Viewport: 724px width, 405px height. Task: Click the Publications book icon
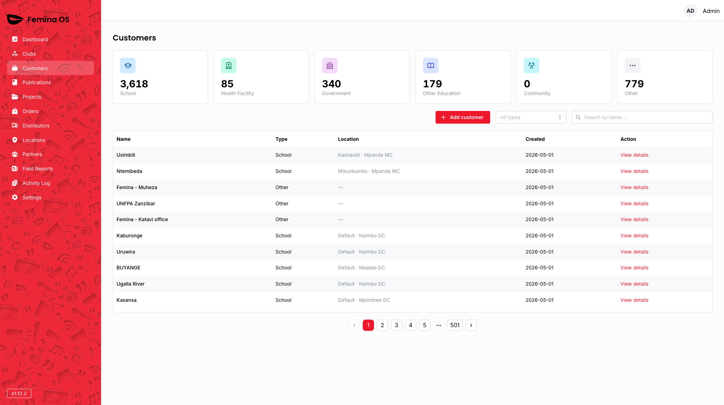(15, 82)
